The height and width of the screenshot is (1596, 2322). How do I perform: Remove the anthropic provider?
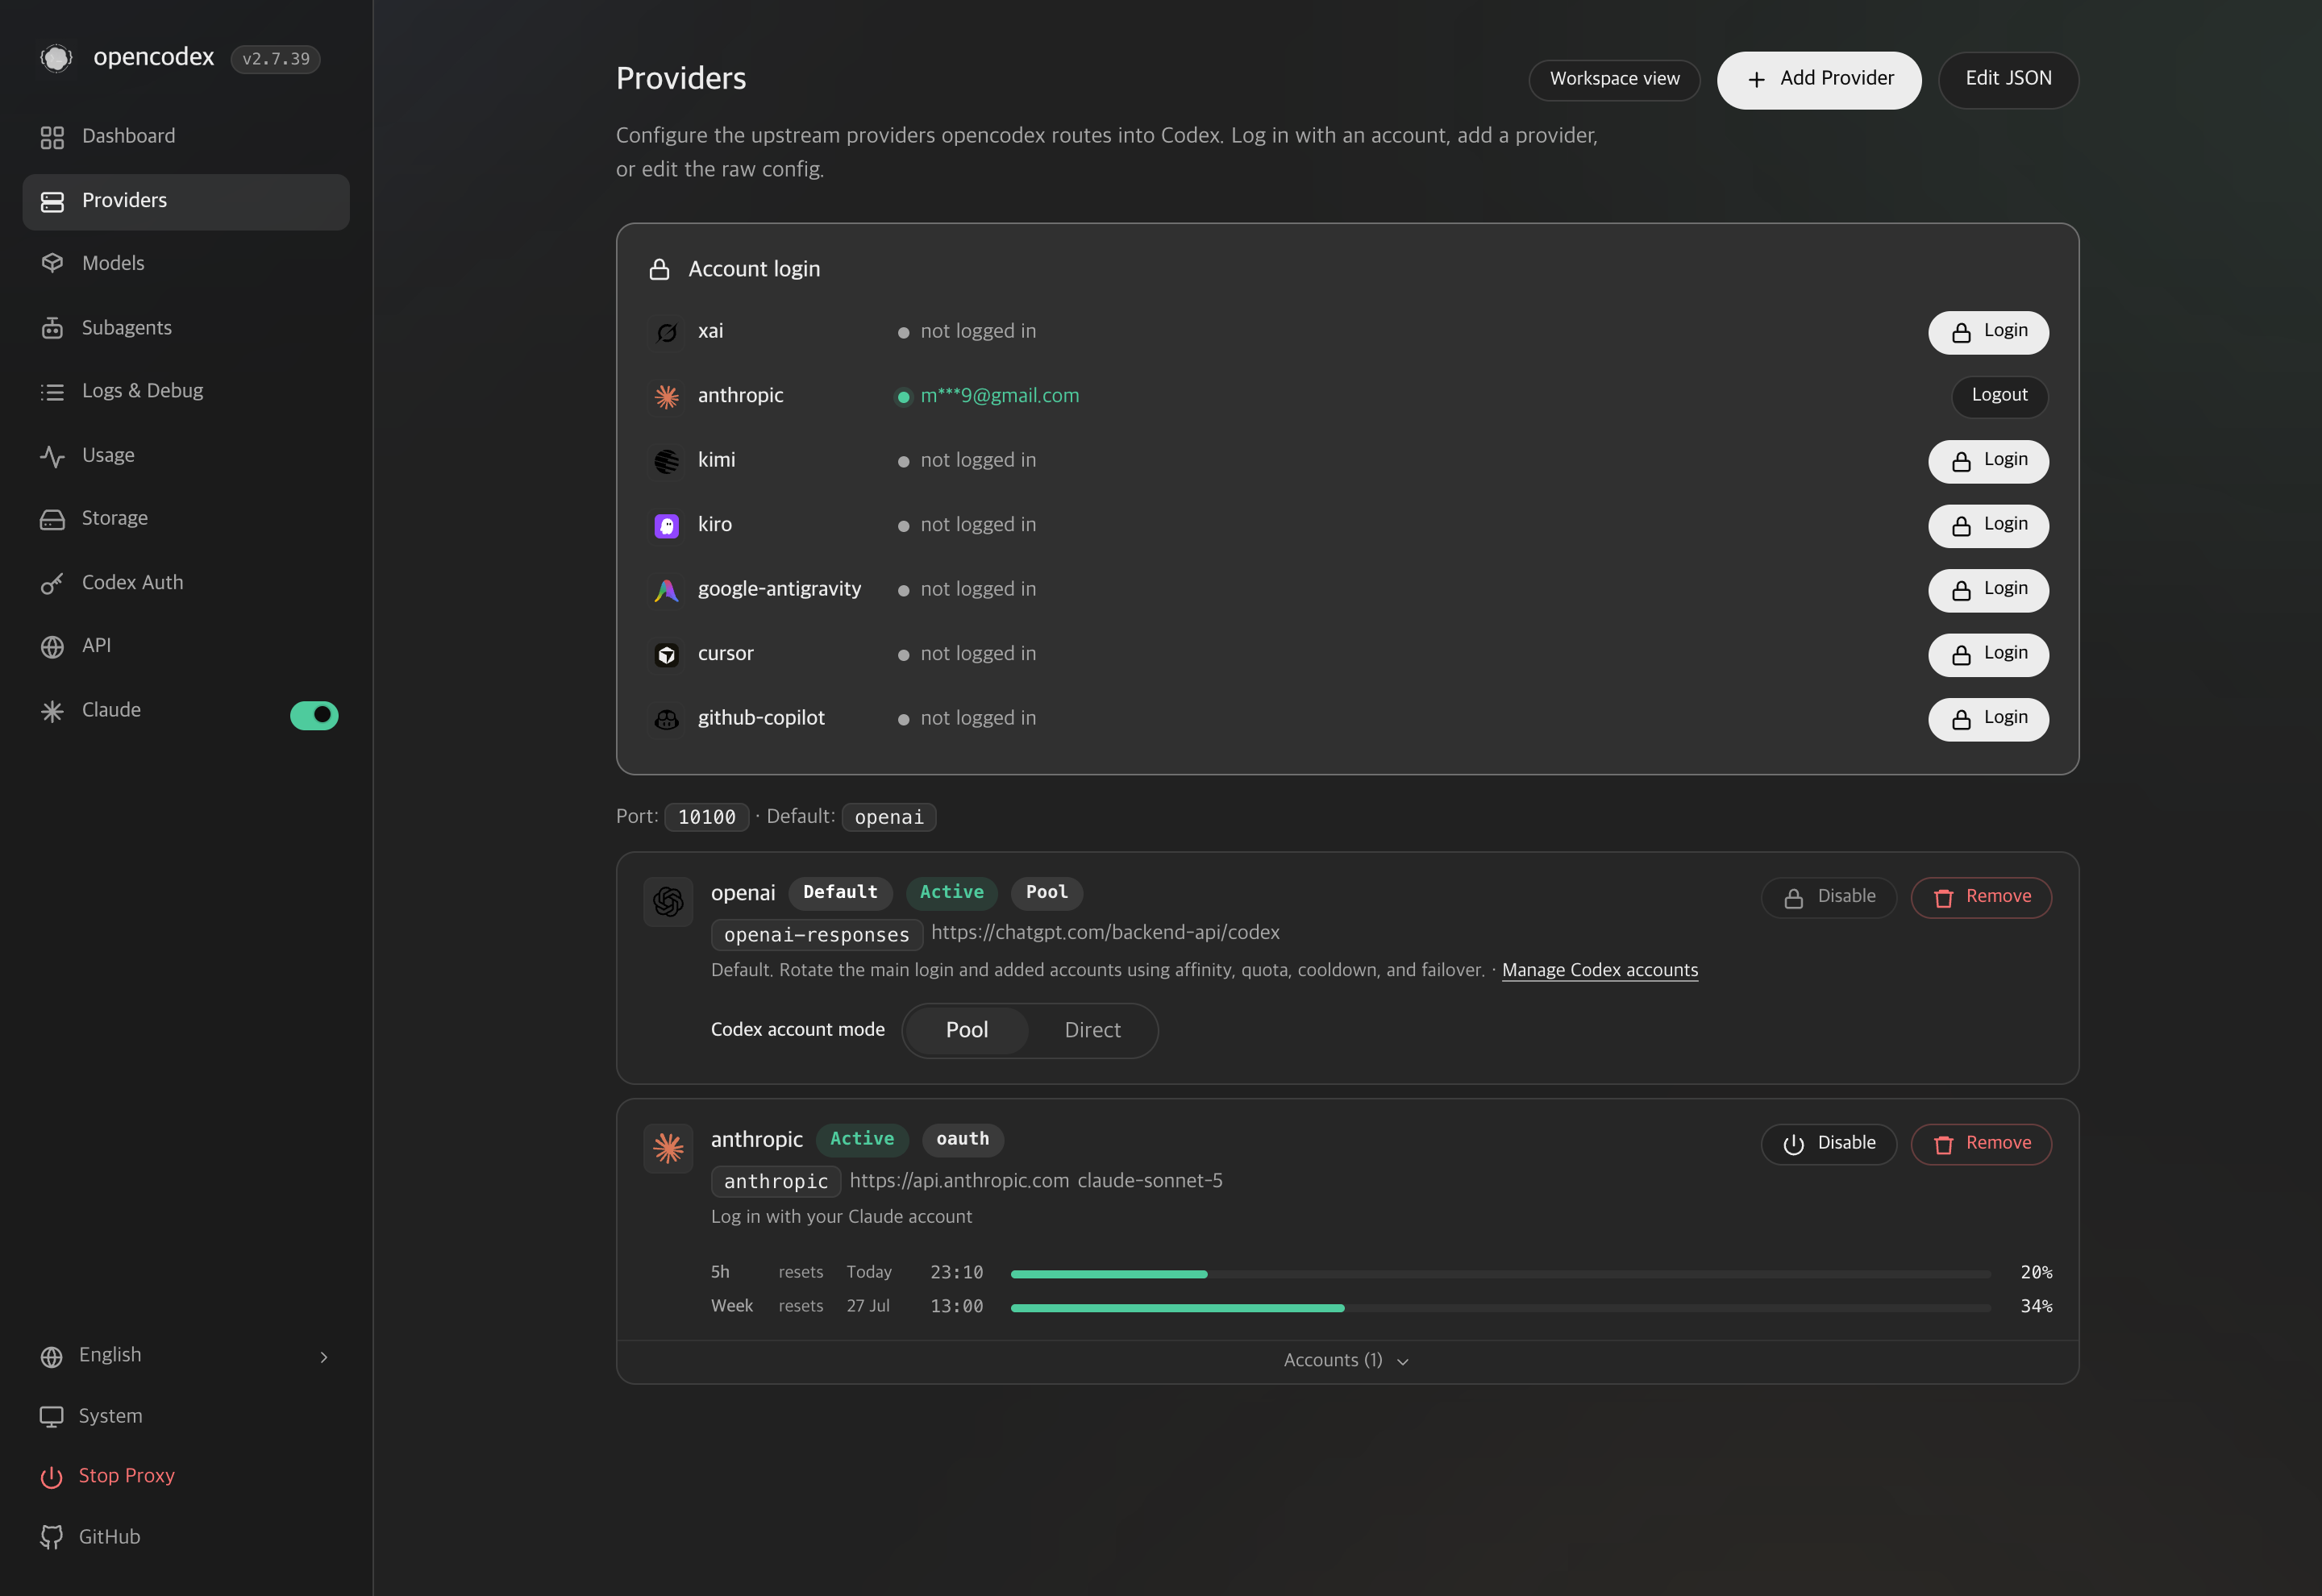[x=1981, y=1144]
